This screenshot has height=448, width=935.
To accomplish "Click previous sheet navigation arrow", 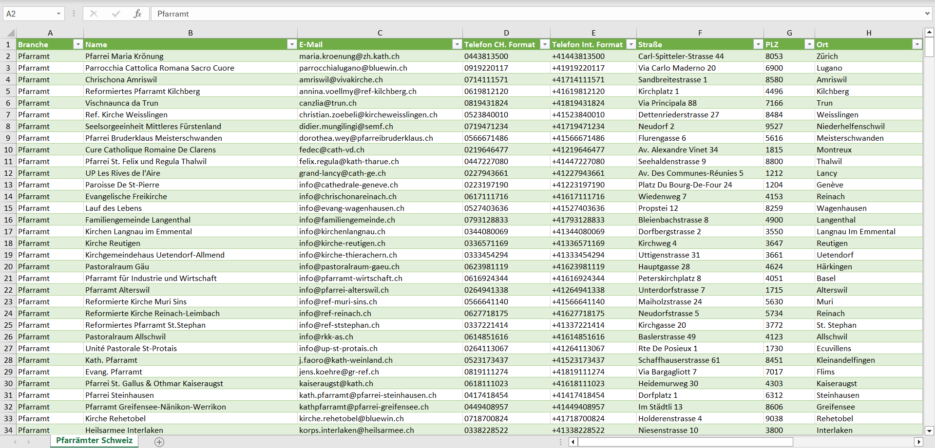I will point(15,442).
